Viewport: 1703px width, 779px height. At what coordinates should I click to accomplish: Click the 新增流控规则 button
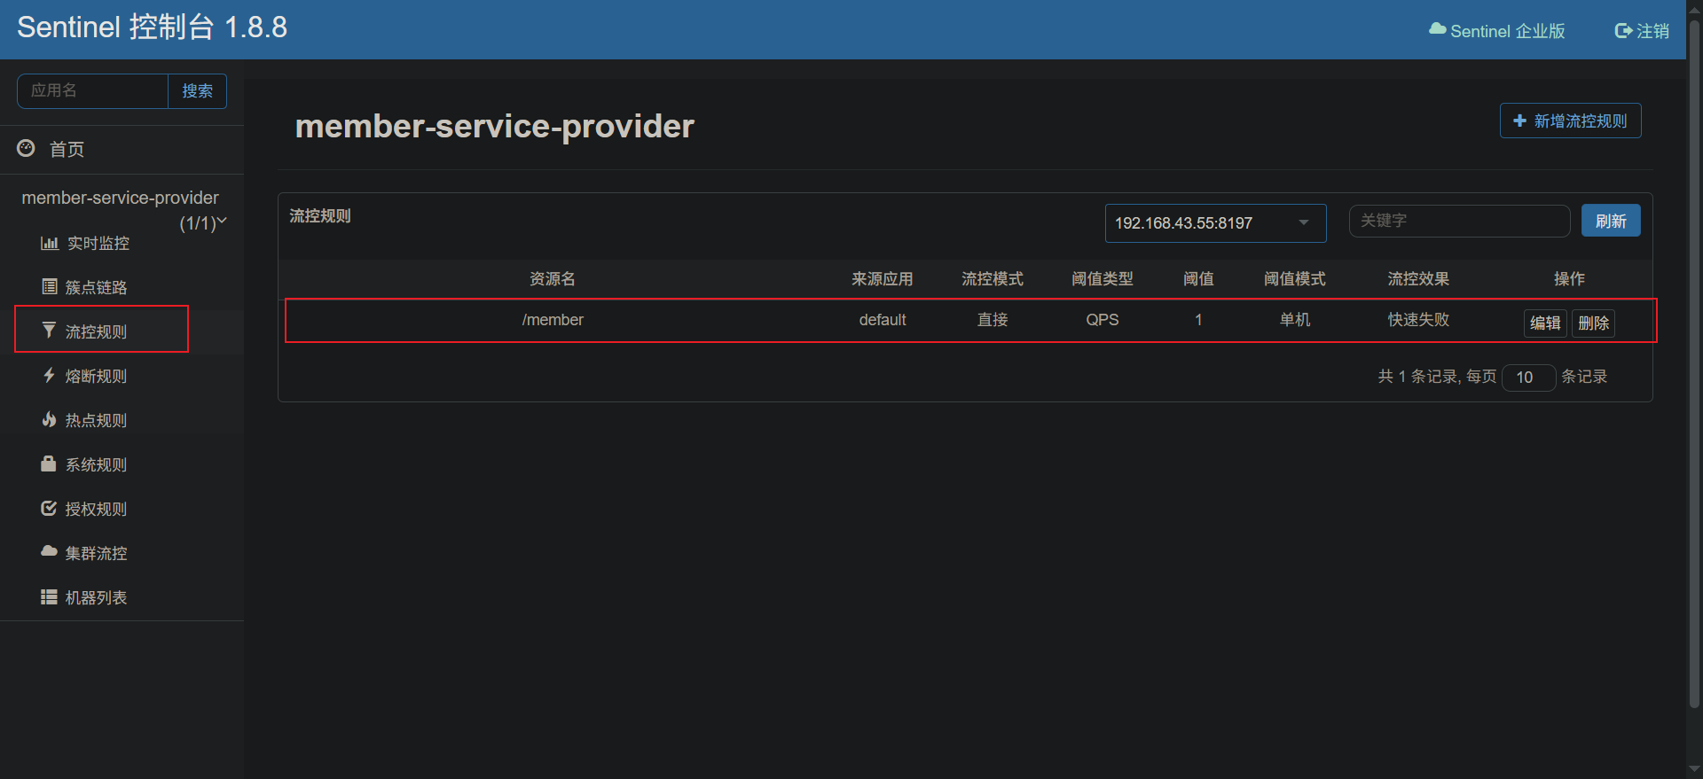click(x=1570, y=121)
